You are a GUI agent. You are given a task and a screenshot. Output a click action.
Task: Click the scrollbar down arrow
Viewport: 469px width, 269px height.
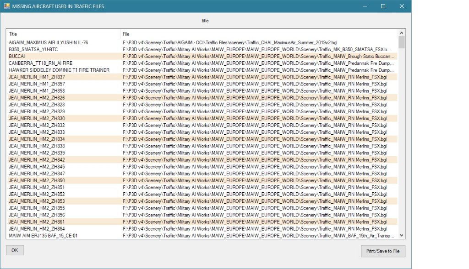pyautogui.click(x=402, y=235)
